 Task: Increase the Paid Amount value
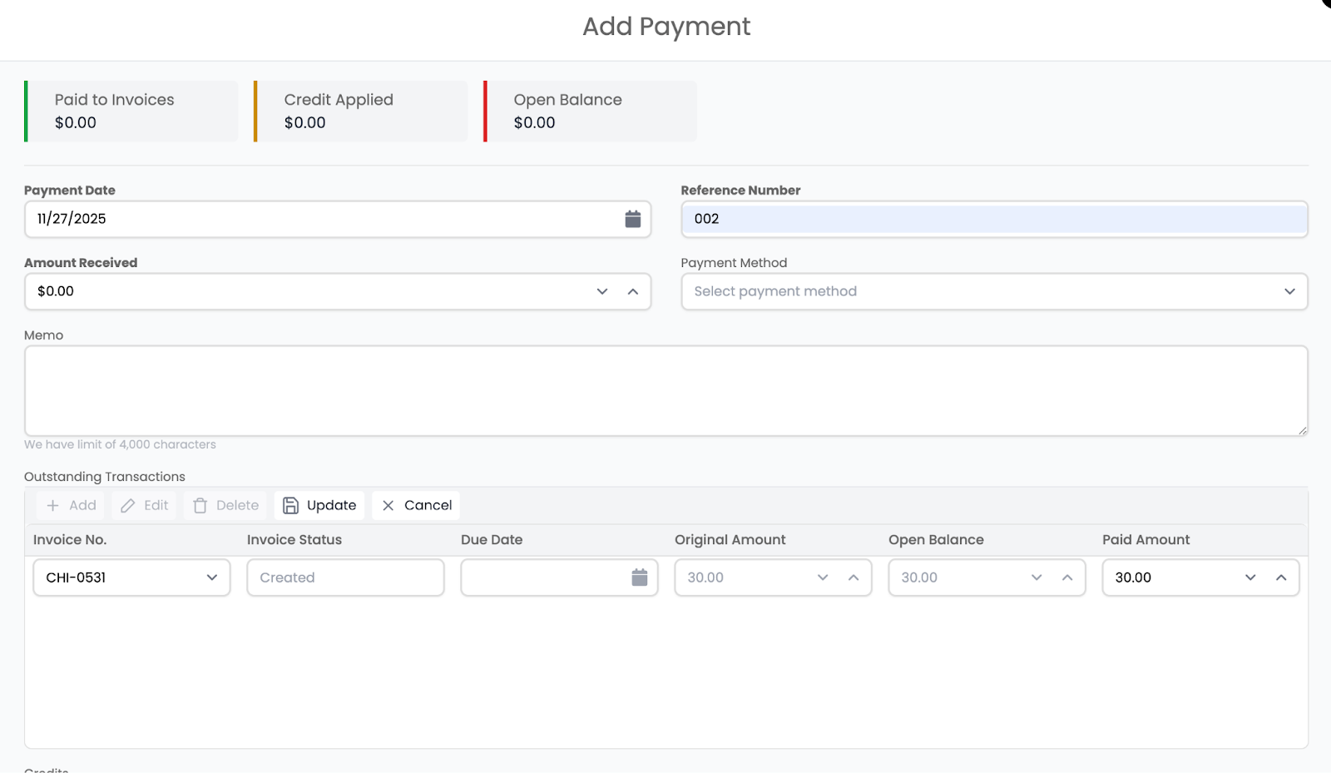[x=1281, y=577]
